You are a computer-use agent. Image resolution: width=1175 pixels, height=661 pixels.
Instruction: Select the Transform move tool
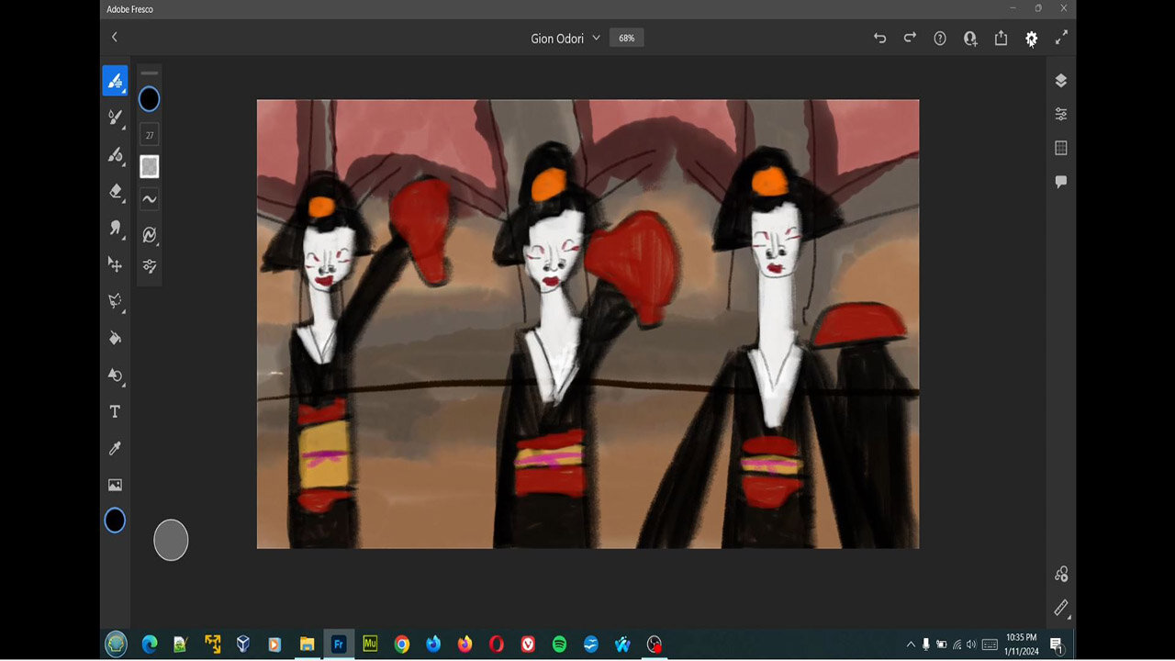tap(115, 264)
